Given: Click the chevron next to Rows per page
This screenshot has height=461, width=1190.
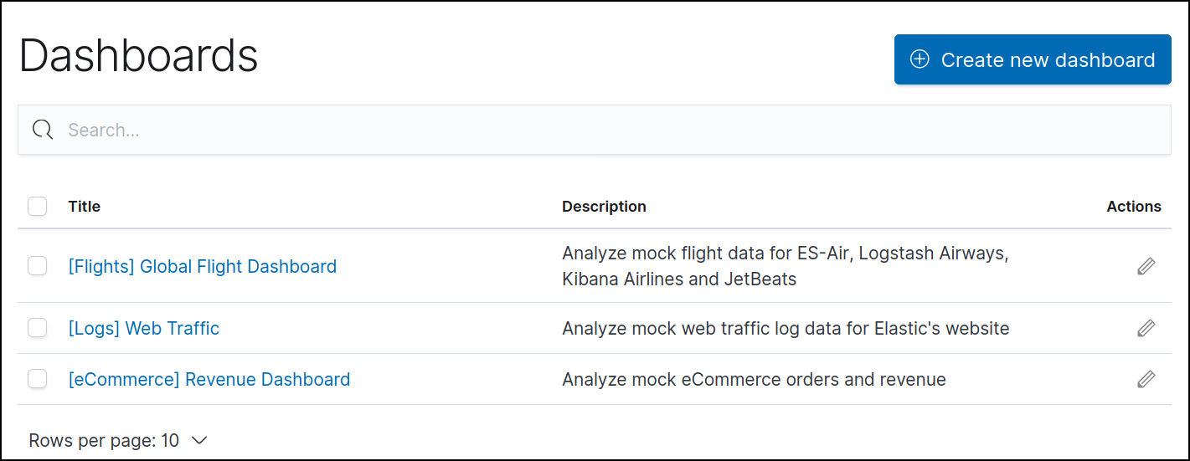Looking at the screenshot, I should (199, 440).
